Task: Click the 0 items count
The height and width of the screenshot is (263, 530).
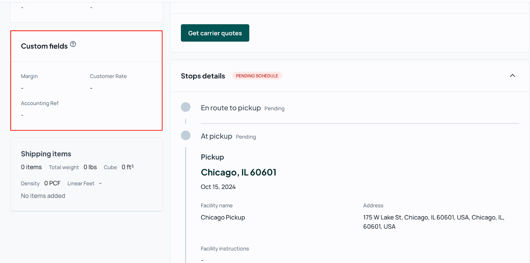Action: 31,167
